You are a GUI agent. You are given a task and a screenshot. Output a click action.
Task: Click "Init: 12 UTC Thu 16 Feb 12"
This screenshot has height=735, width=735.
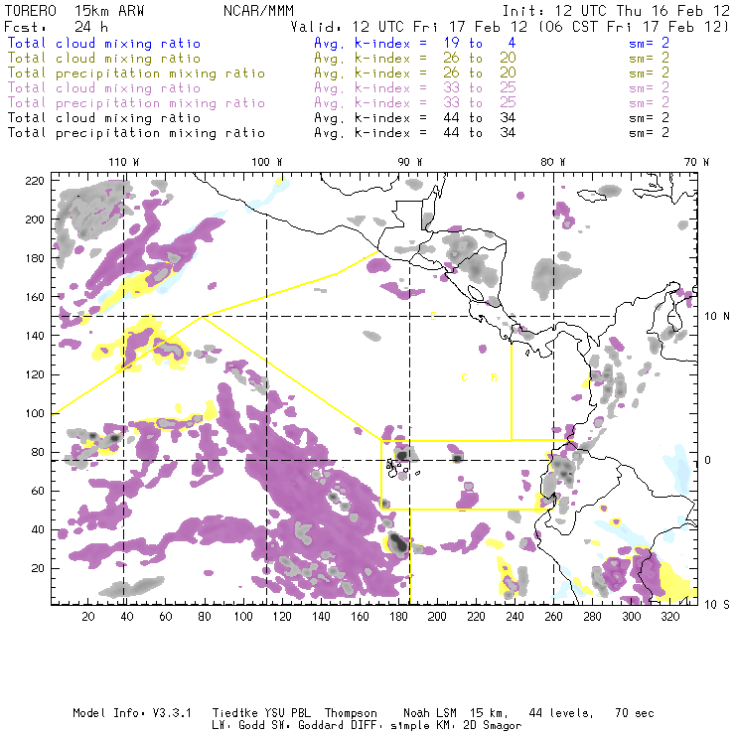[x=616, y=11]
